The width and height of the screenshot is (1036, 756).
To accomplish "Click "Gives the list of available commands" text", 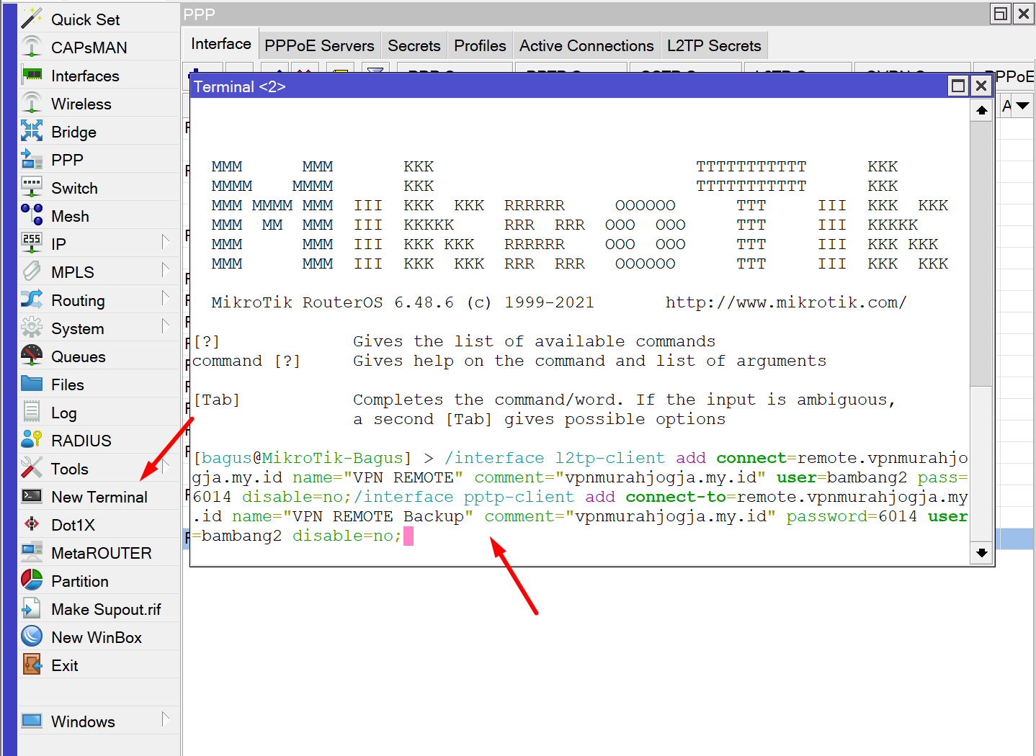I will point(535,341).
